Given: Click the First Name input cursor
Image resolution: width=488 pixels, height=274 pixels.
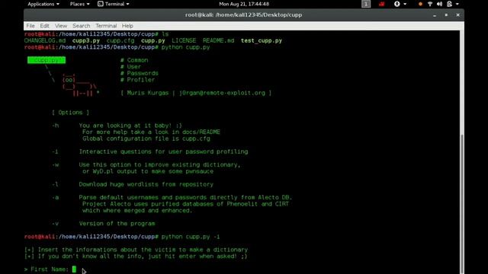Looking at the screenshot, I should (74, 269).
